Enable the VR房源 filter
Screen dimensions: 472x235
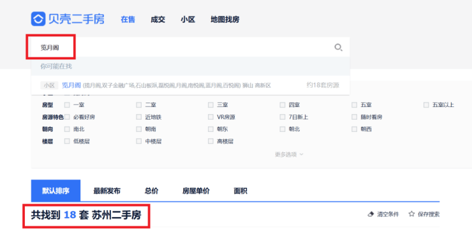point(210,117)
